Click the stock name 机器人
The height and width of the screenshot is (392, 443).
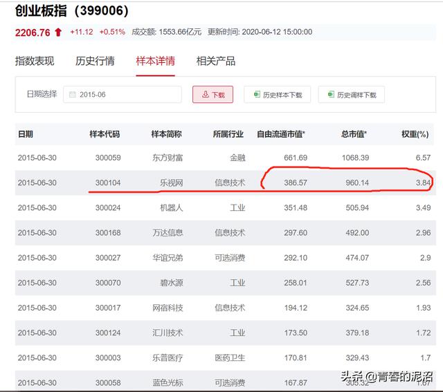coord(172,207)
